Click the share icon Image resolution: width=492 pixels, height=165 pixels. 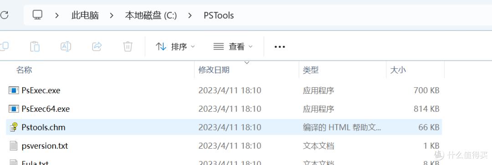pyautogui.click(x=97, y=47)
